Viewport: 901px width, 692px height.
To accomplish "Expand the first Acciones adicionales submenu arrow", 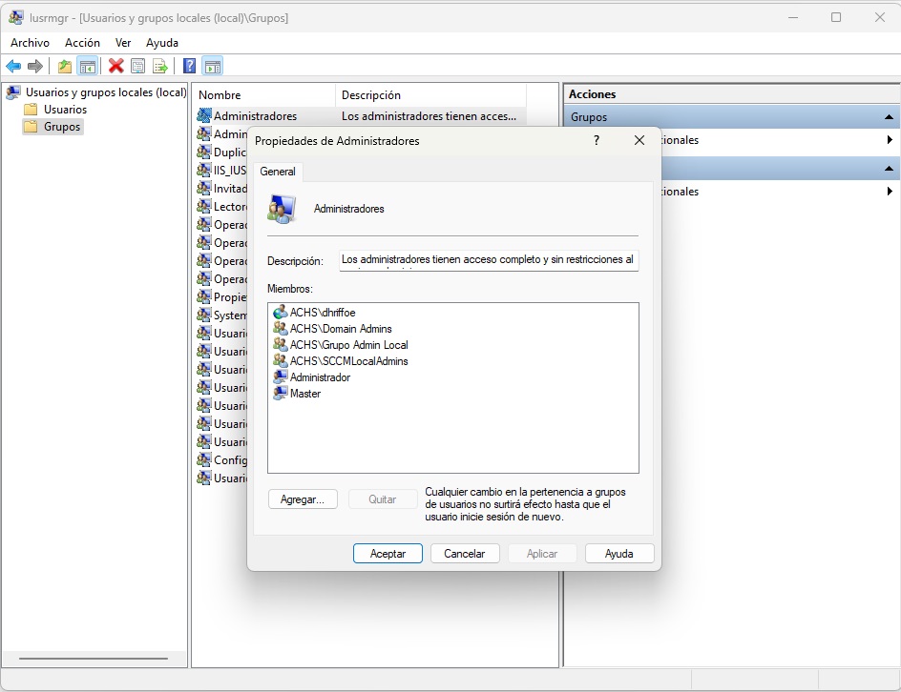I will tap(889, 140).
